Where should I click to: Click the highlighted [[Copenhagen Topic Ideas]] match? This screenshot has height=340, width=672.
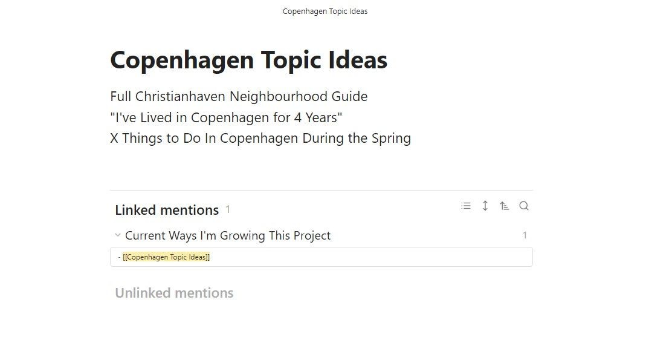[166, 257]
